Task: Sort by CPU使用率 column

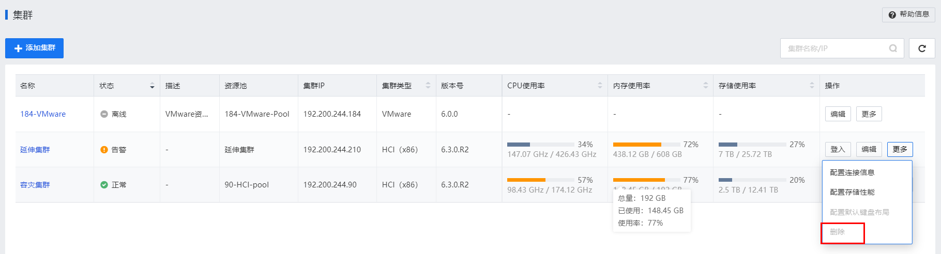Action: point(600,86)
